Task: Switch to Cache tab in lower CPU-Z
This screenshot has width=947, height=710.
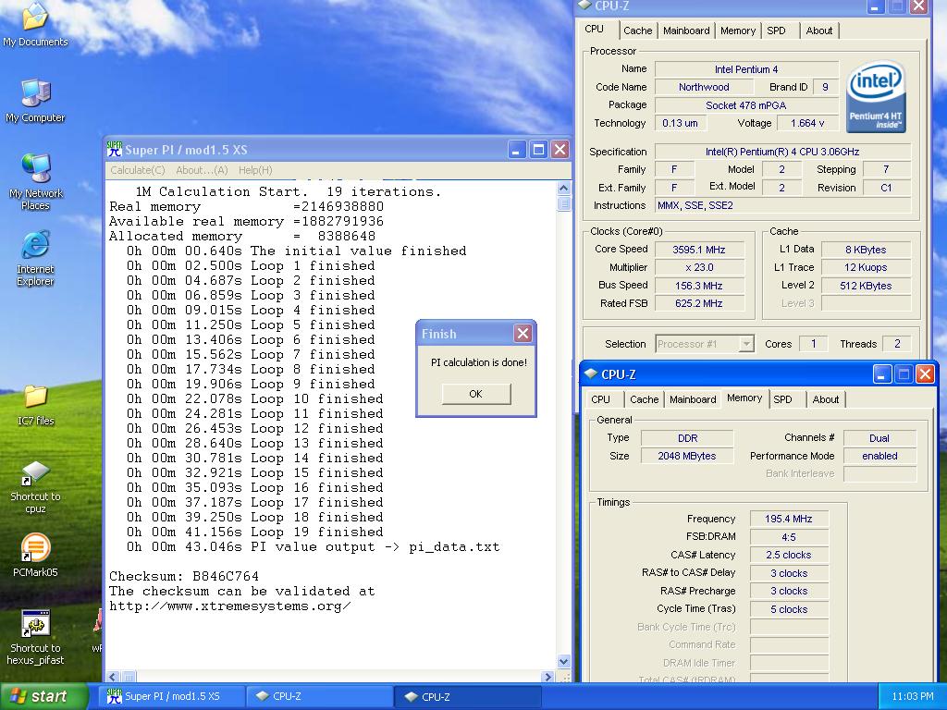Action: [x=644, y=399]
